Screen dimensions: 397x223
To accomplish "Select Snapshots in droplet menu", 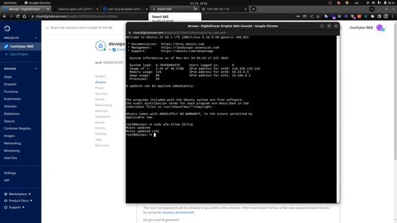I will pyautogui.click(x=102, y=117).
